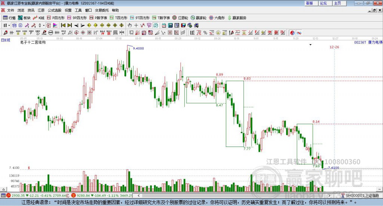Click the calendar icon in the toolbar

coord(164,25)
